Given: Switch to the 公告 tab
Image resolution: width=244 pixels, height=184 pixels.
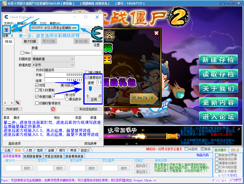Looking at the screenshot, I should [7, 150].
